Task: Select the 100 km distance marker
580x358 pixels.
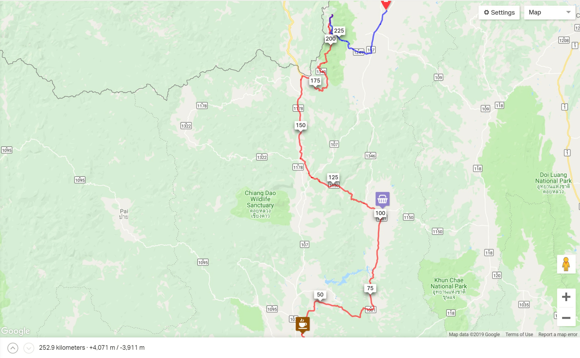Action: (x=380, y=214)
